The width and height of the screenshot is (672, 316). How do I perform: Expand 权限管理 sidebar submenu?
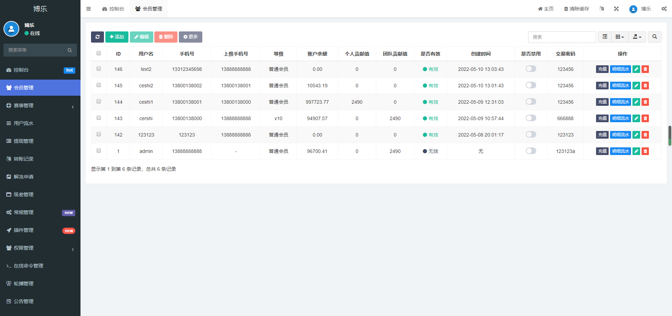pos(40,248)
